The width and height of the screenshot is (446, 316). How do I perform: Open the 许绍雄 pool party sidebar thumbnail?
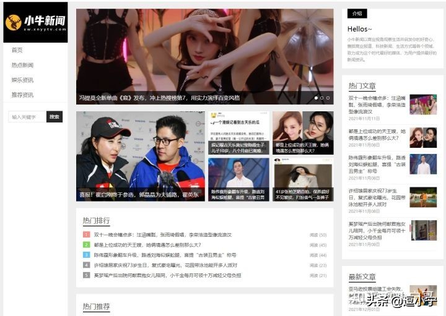(x=423, y=197)
